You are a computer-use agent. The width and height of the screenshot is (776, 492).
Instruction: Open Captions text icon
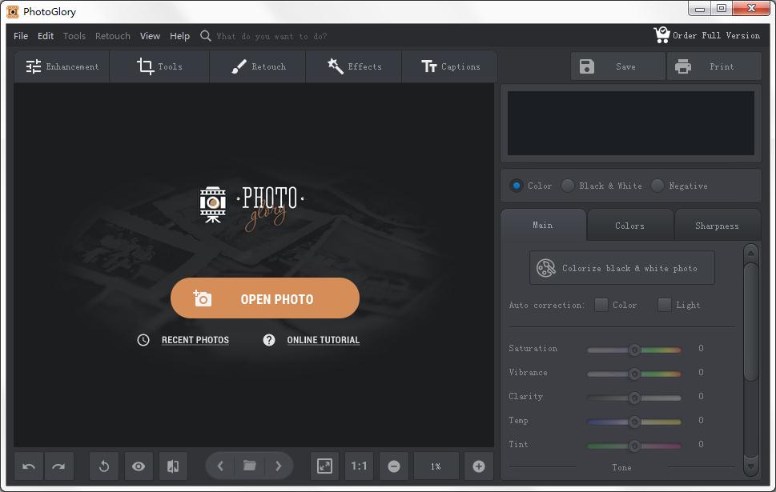[429, 66]
